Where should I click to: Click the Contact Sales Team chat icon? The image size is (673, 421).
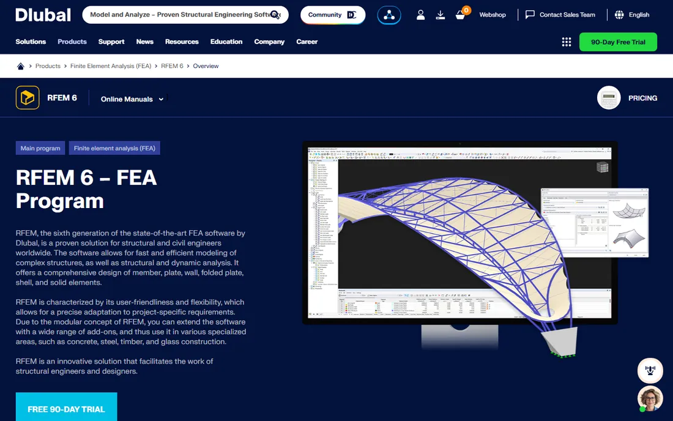pos(530,15)
